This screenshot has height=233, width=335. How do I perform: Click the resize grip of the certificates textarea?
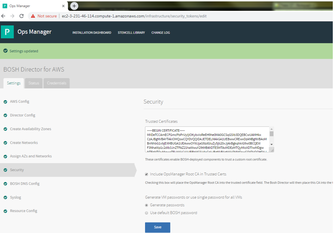pos(272,150)
